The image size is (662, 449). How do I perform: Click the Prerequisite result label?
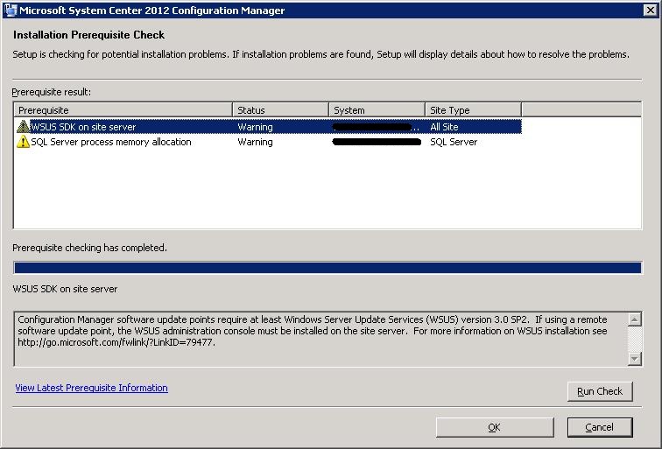tap(52, 92)
